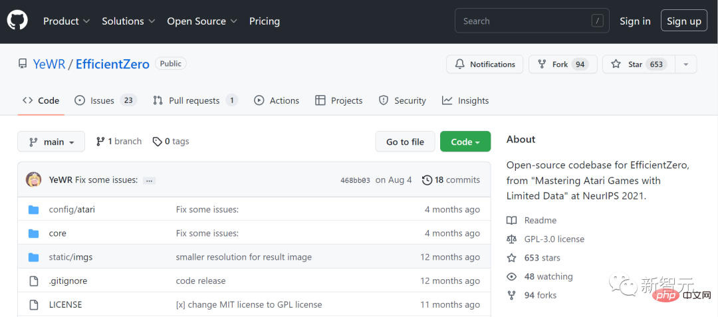Viewport: 718px width, 317px height.
Task: Open the YeWR user avatar
Action: click(x=34, y=179)
